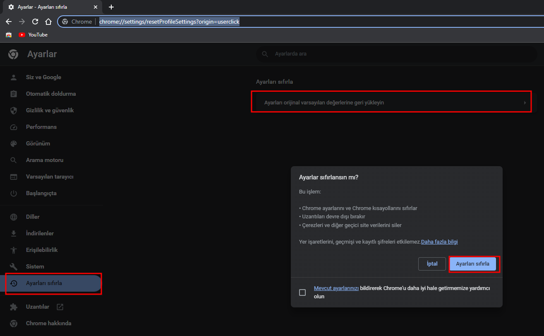Reload the page with the refresh icon
This screenshot has height=336, width=544.
coord(35,22)
